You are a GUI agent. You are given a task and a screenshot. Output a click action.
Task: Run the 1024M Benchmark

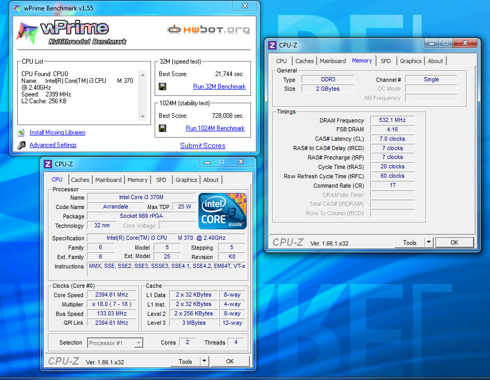(x=215, y=128)
